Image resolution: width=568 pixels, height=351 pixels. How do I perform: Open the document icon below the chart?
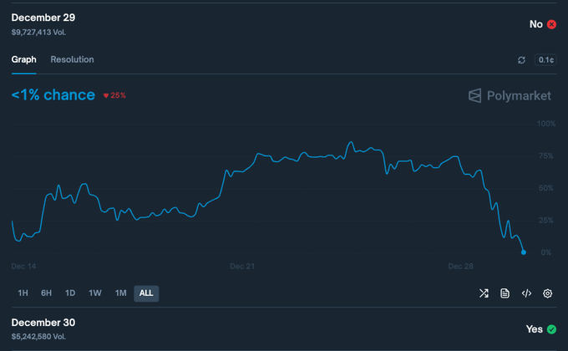pyautogui.click(x=505, y=293)
